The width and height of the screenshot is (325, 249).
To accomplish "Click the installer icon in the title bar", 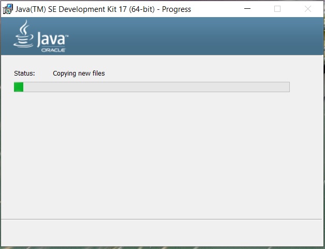I will click(x=8, y=9).
